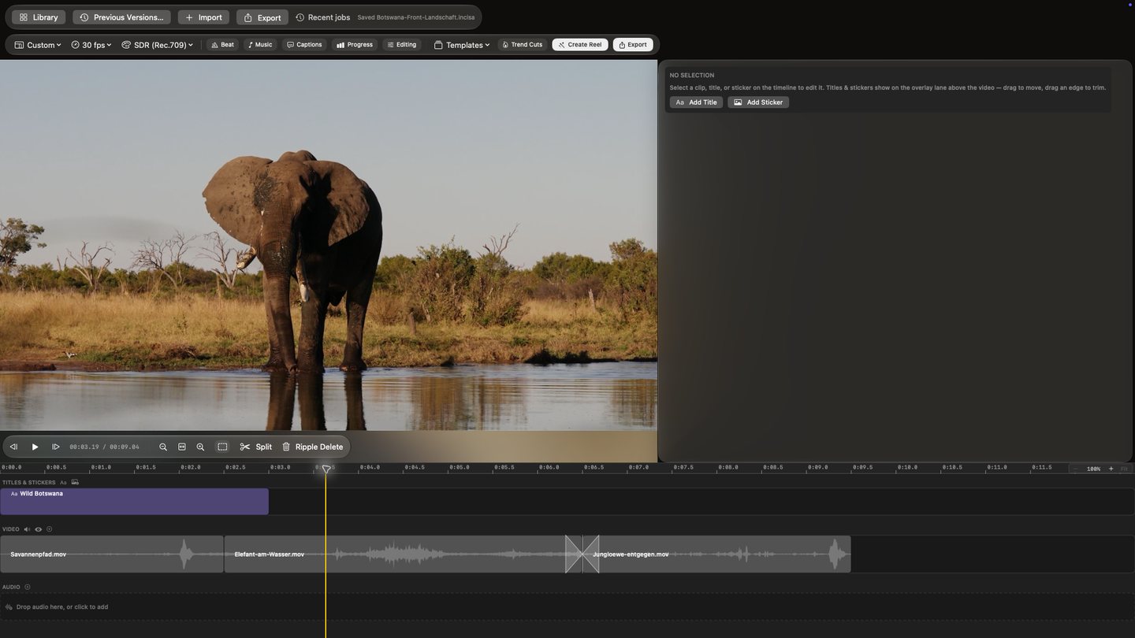Open the Editing tool
Screen dimensions: 1135x638
402,45
